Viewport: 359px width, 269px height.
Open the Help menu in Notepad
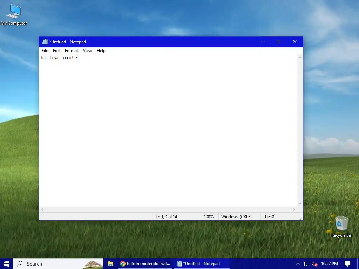(x=101, y=51)
